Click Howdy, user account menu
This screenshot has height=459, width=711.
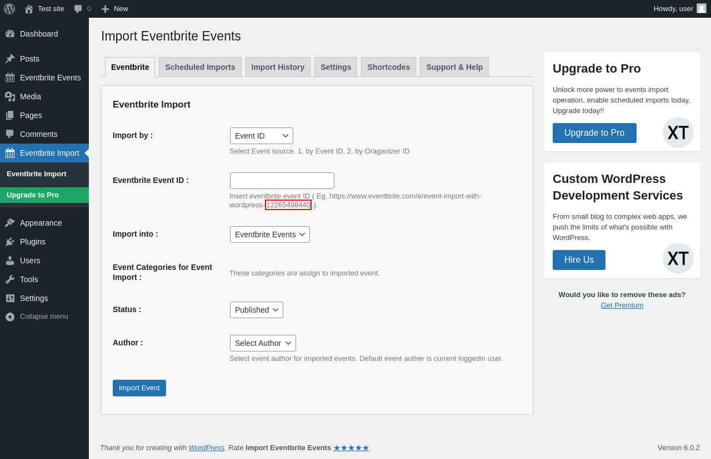coord(680,9)
